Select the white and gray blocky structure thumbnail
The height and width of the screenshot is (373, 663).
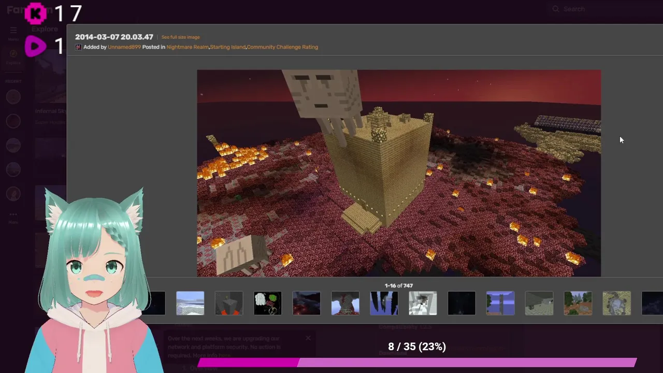423,303
